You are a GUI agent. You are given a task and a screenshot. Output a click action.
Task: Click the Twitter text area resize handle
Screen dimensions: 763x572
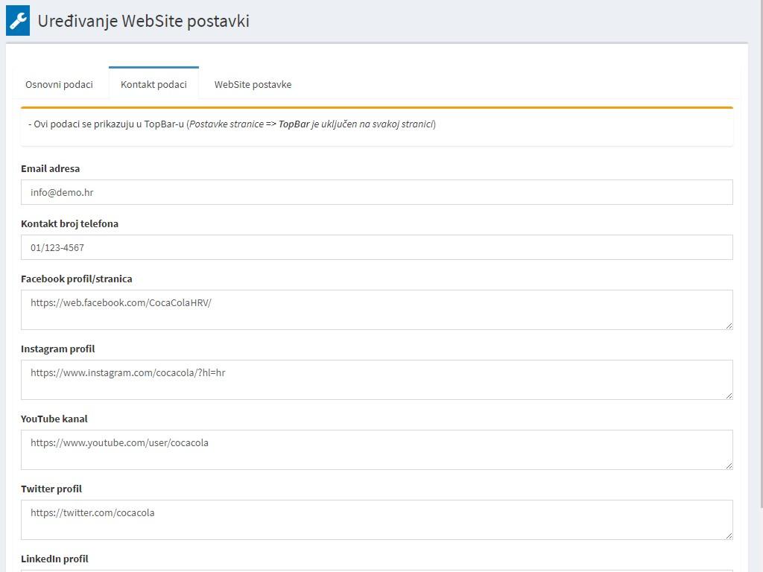click(x=729, y=536)
